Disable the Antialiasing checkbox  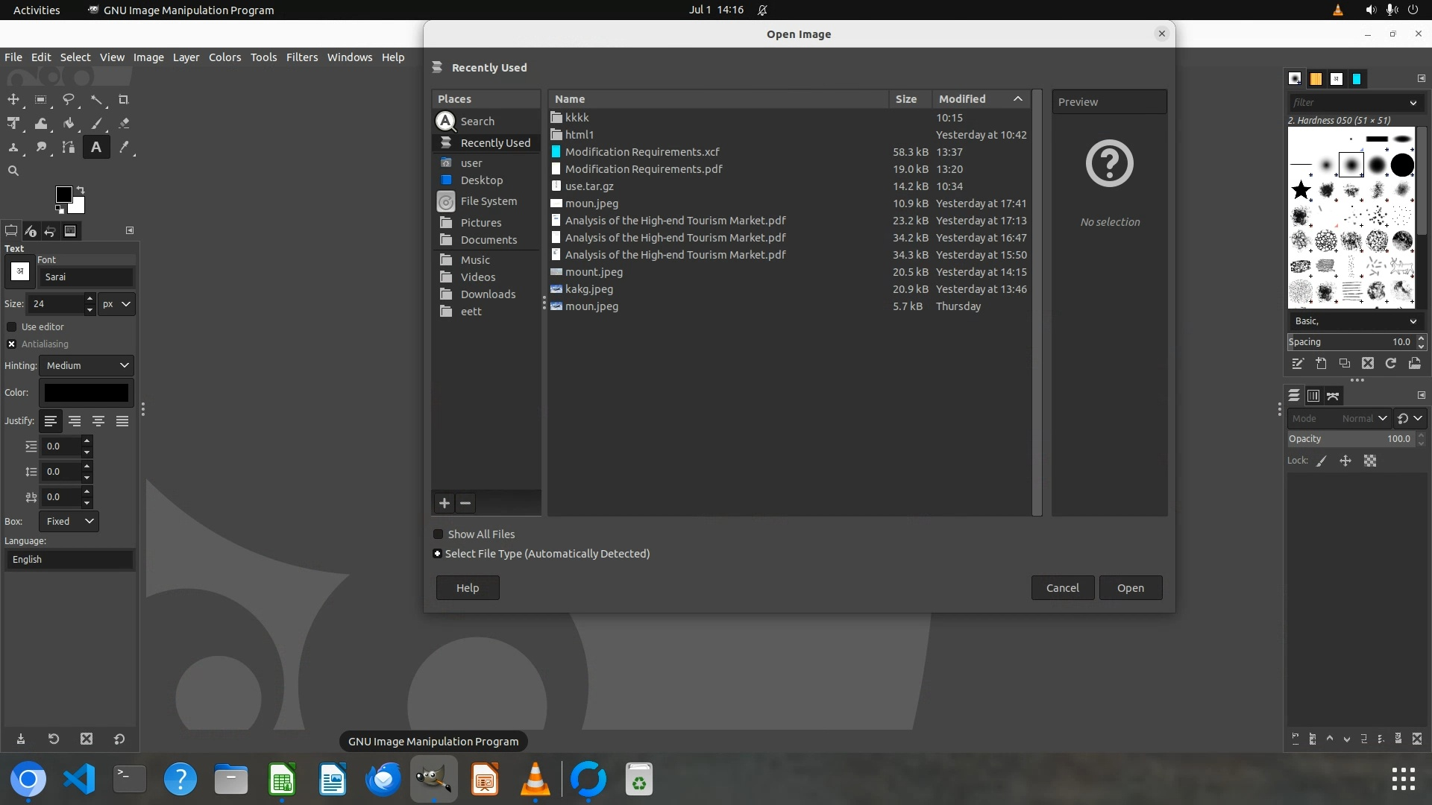(x=12, y=344)
